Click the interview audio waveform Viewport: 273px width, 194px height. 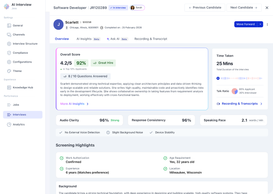pos(241,78)
